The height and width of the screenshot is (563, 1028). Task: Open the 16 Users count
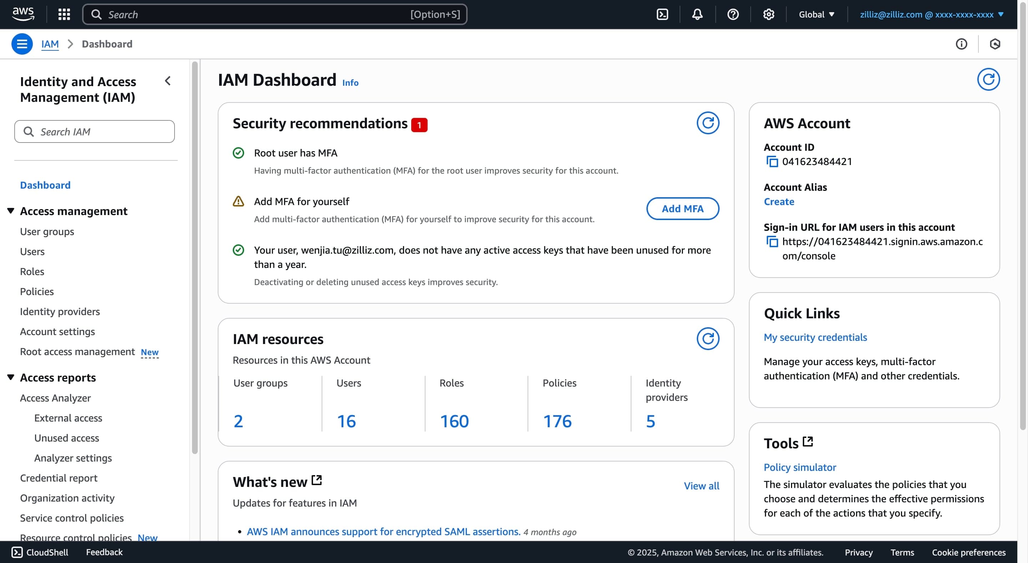click(x=346, y=421)
